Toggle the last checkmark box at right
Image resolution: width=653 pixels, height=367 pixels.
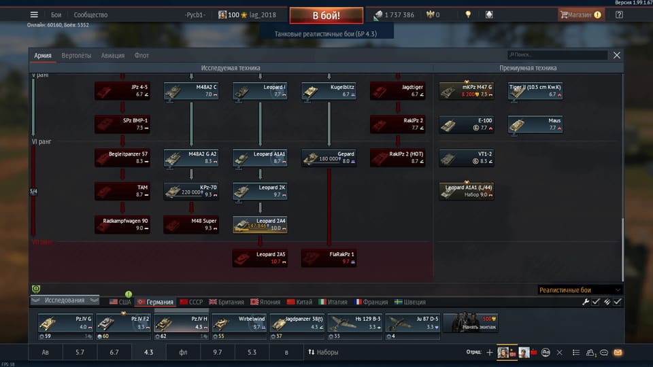(618, 302)
